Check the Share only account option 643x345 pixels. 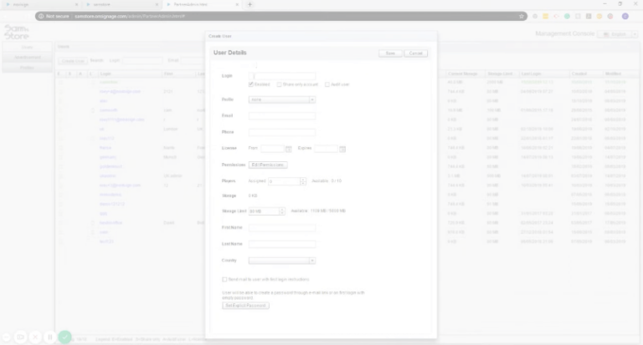point(280,84)
